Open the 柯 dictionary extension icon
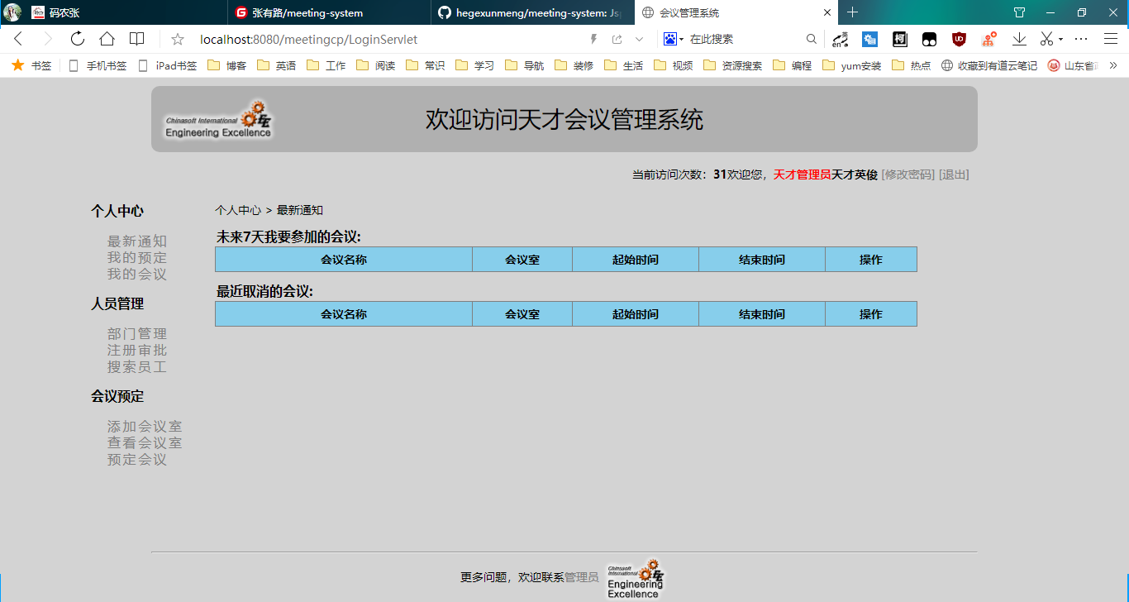Screen dimensions: 1129x602 tap(899, 38)
